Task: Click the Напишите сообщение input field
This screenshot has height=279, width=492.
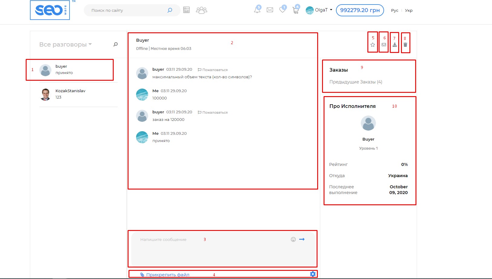Action: pos(212,248)
